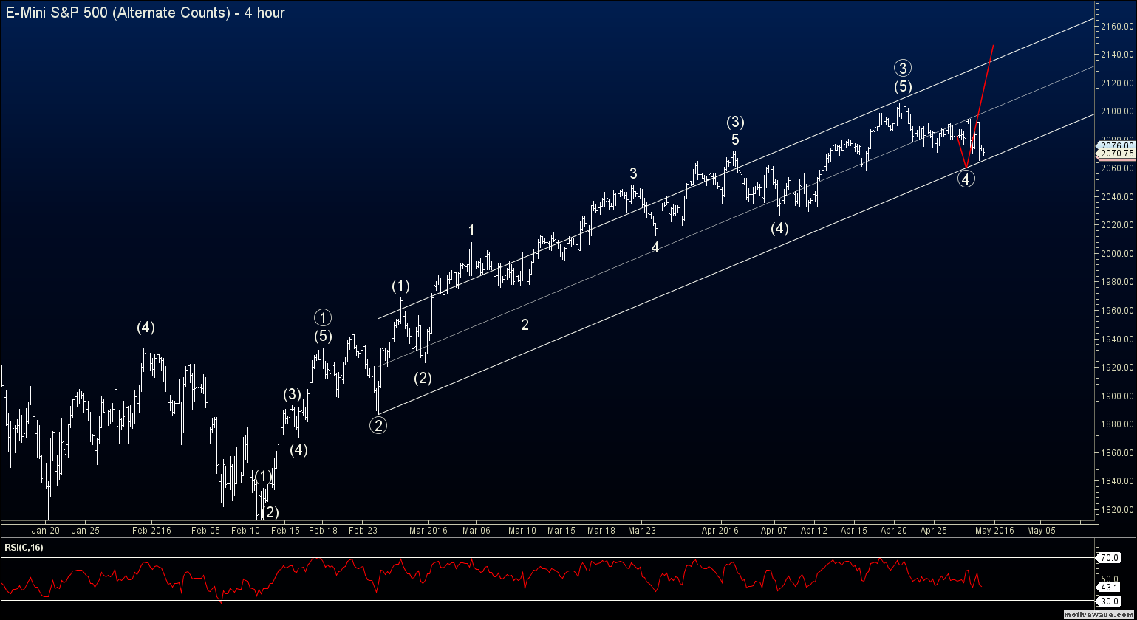The height and width of the screenshot is (620, 1137).
Task: Click the uncircled minor wave 5 label
Action: point(735,139)
